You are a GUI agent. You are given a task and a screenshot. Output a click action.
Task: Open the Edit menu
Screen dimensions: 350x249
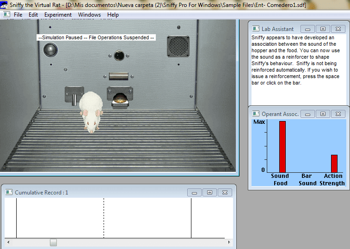click(33, 15)
